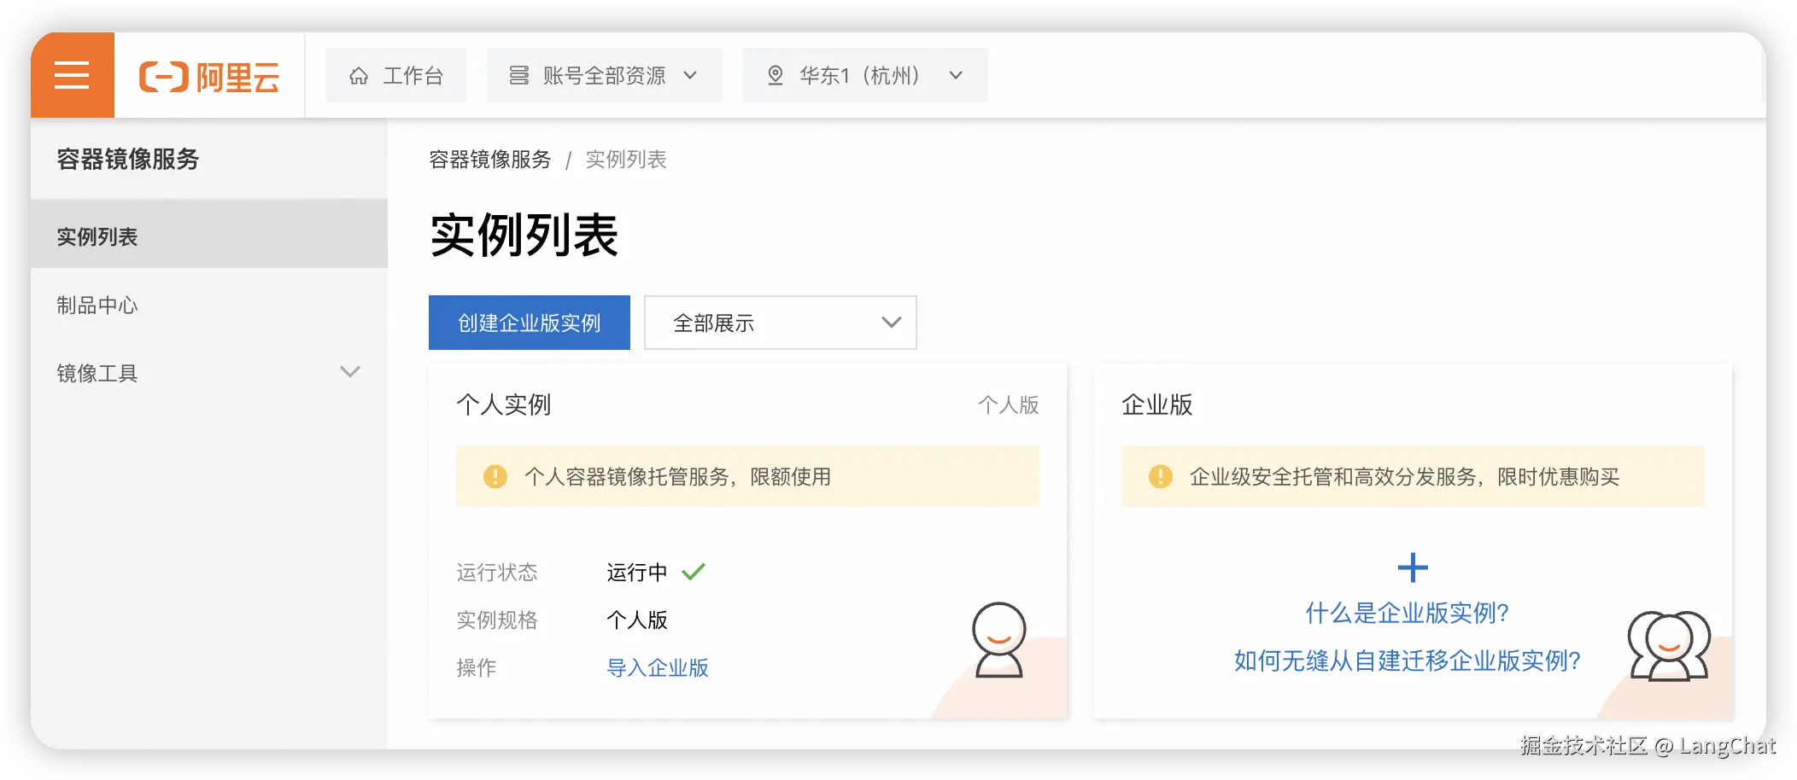Click the 操作 label
Screen dimensions: 1797x780
pyautogui.click(x=477, y=667)
